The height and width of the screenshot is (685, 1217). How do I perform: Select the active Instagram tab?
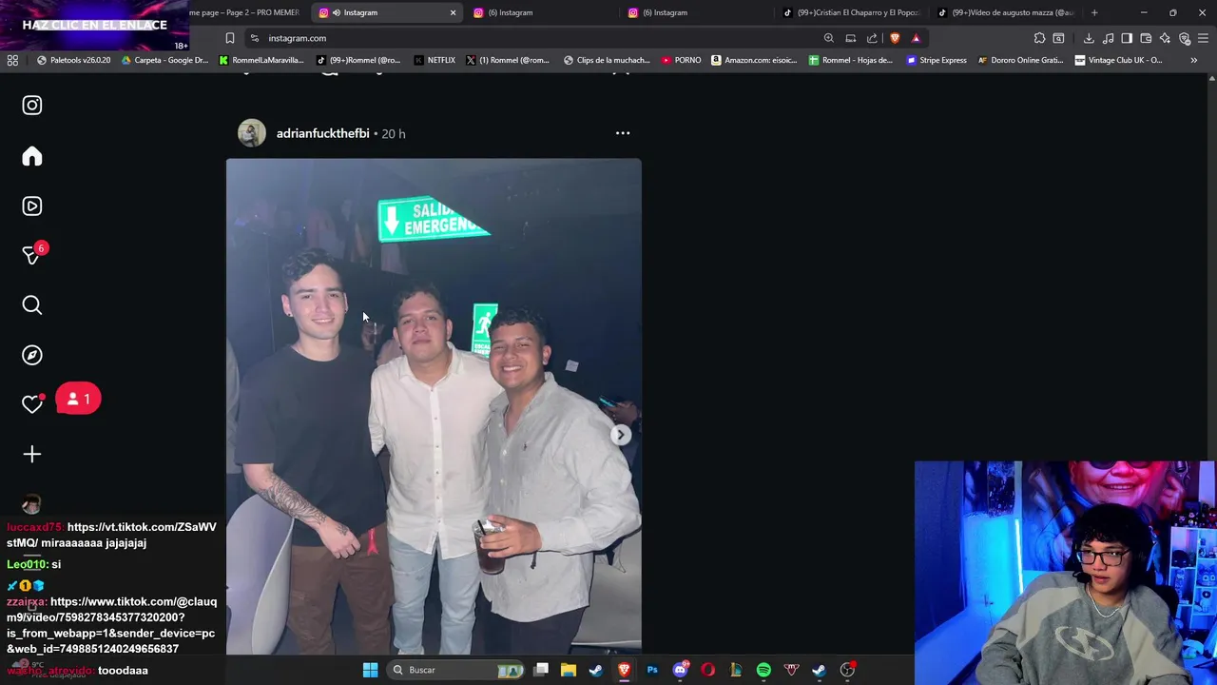point(385,12)
